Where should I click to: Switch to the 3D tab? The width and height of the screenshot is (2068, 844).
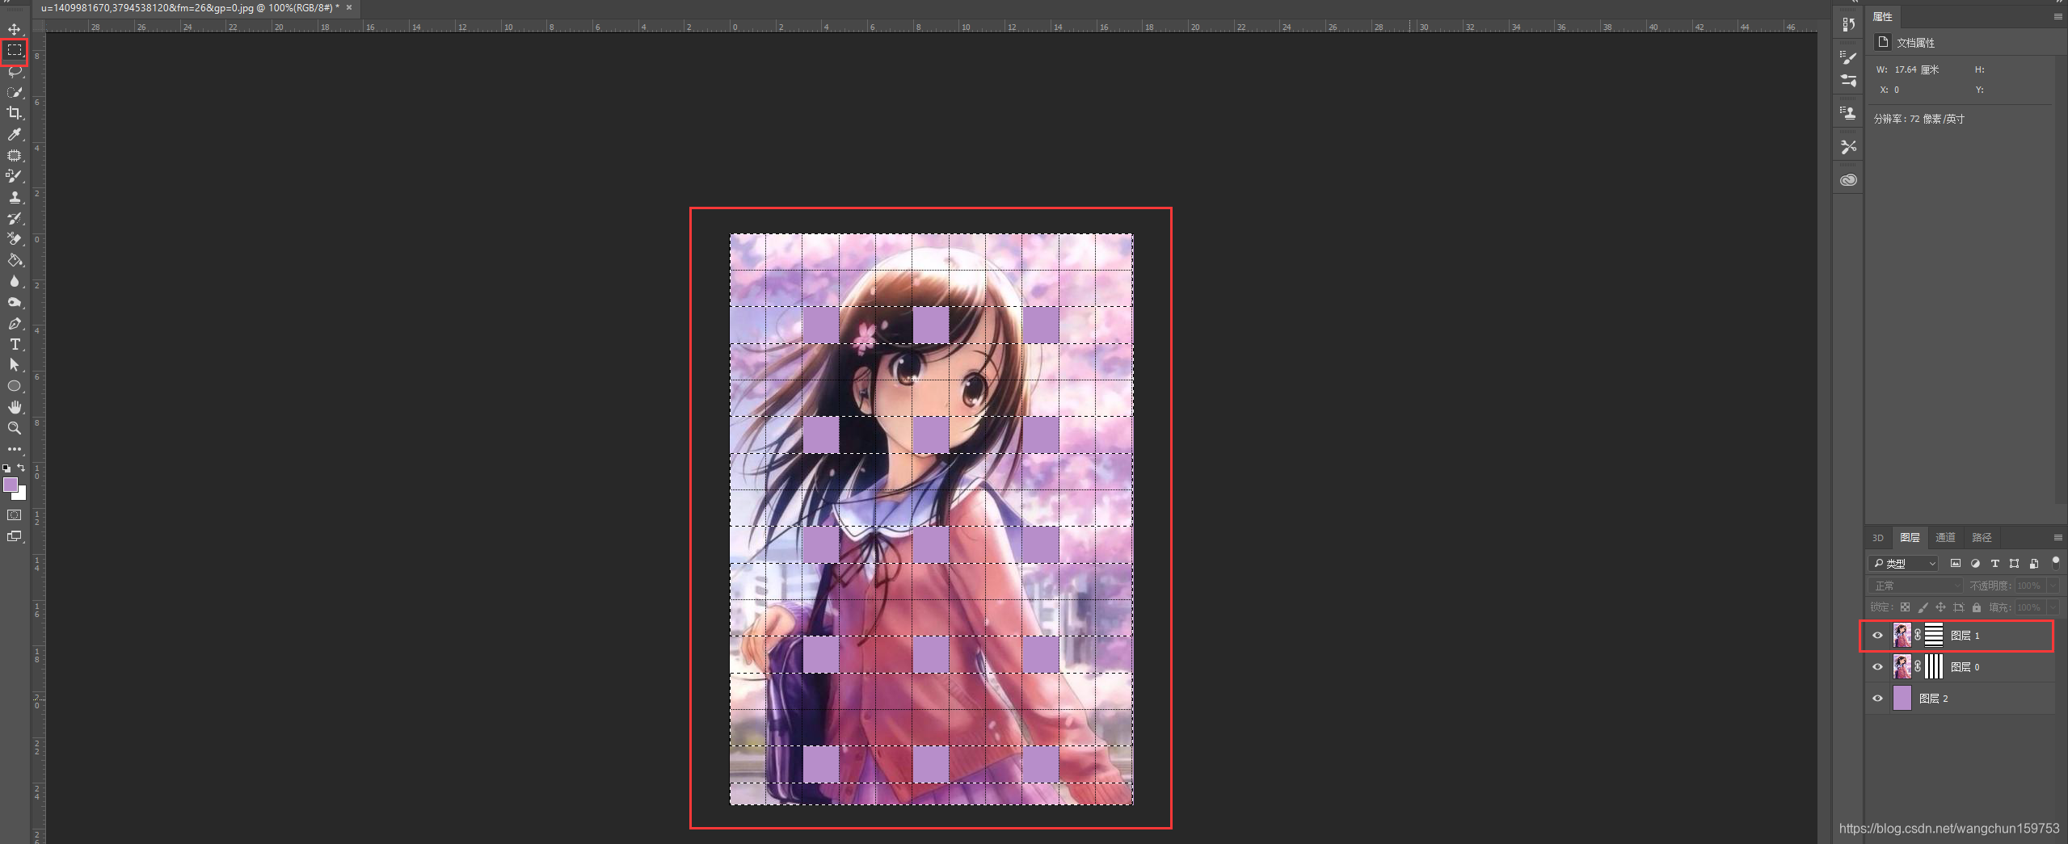coord(1878,538)
